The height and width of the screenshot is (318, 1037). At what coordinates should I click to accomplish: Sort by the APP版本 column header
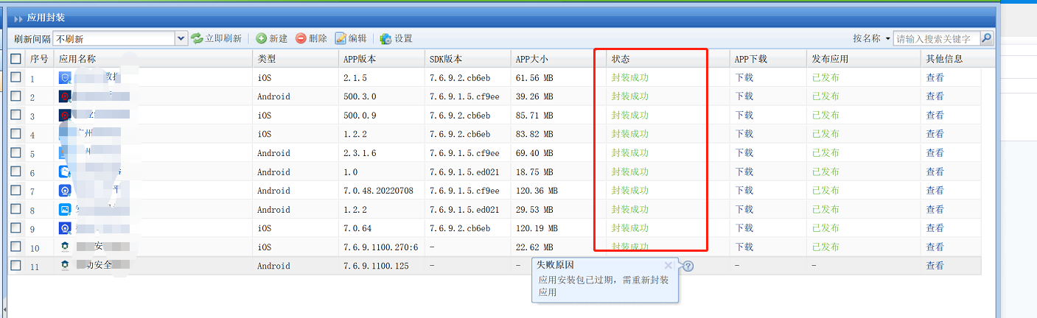[360, 59]
